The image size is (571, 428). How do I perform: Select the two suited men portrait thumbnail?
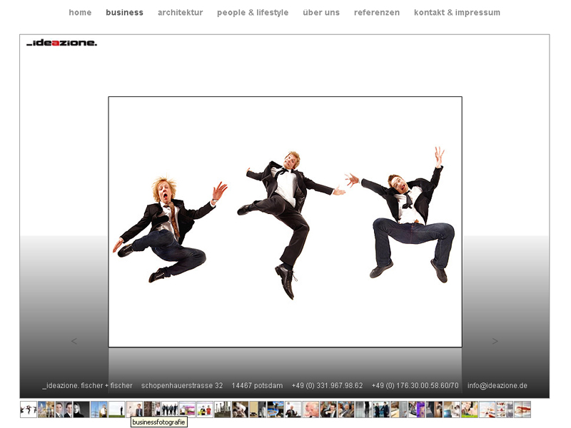(x=64, y=409)
